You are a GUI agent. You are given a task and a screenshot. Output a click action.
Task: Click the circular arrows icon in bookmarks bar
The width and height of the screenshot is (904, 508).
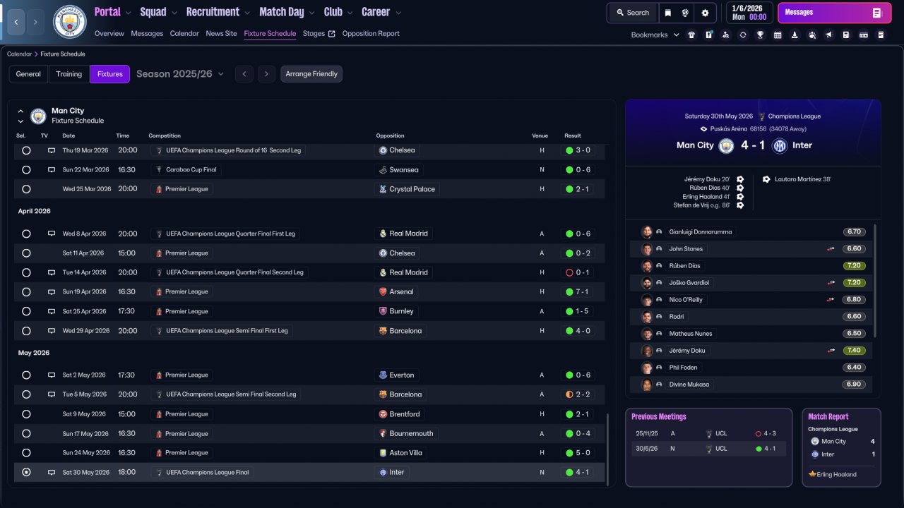click(x=743, y=35)
